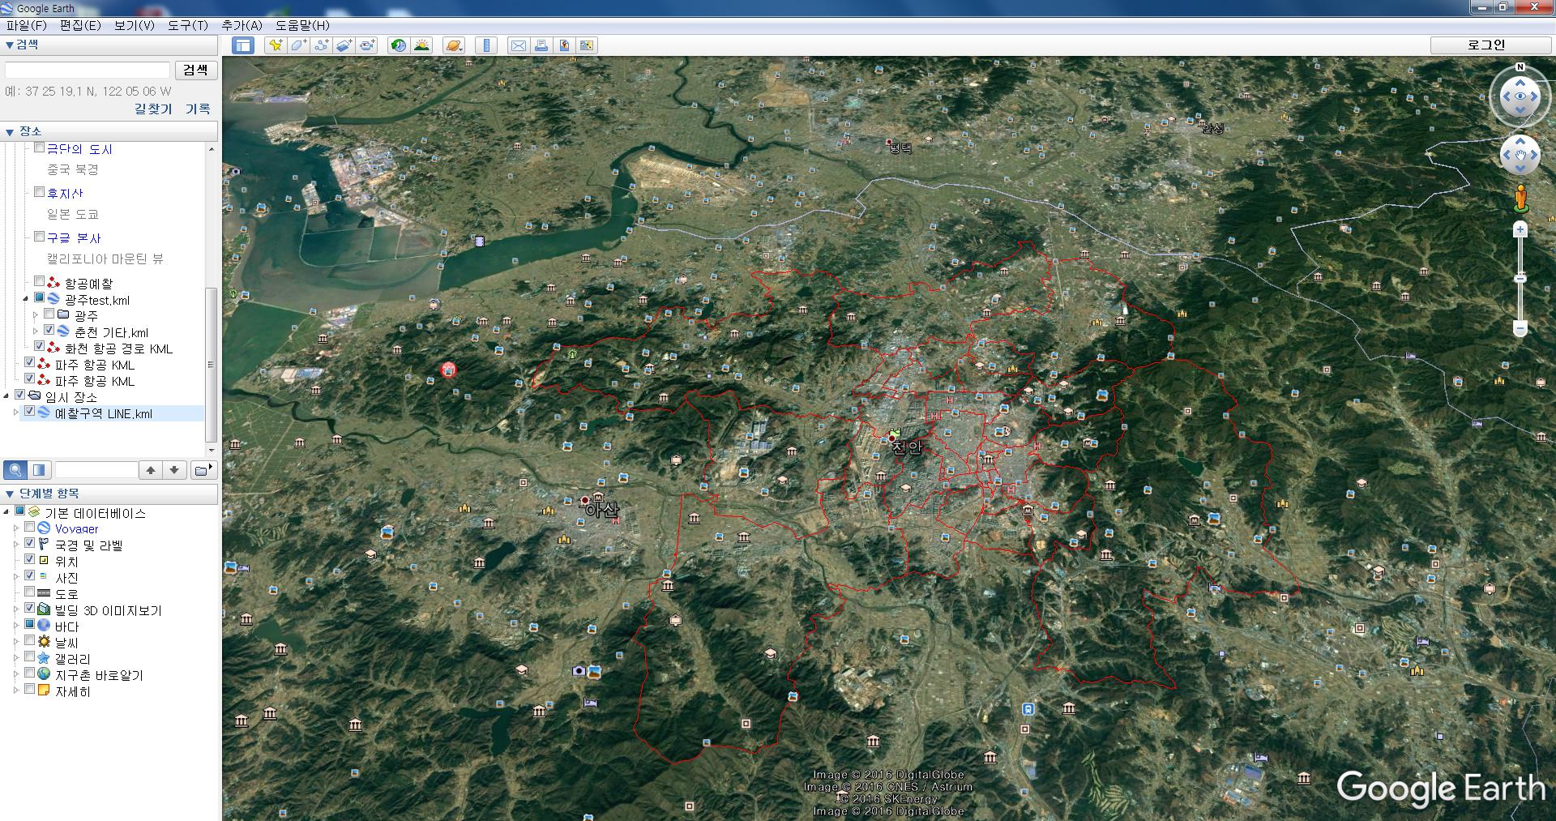Click the hand in the move joystick
The width and height of the screenshot is (1556, 821).
[x=1520, y=155]
